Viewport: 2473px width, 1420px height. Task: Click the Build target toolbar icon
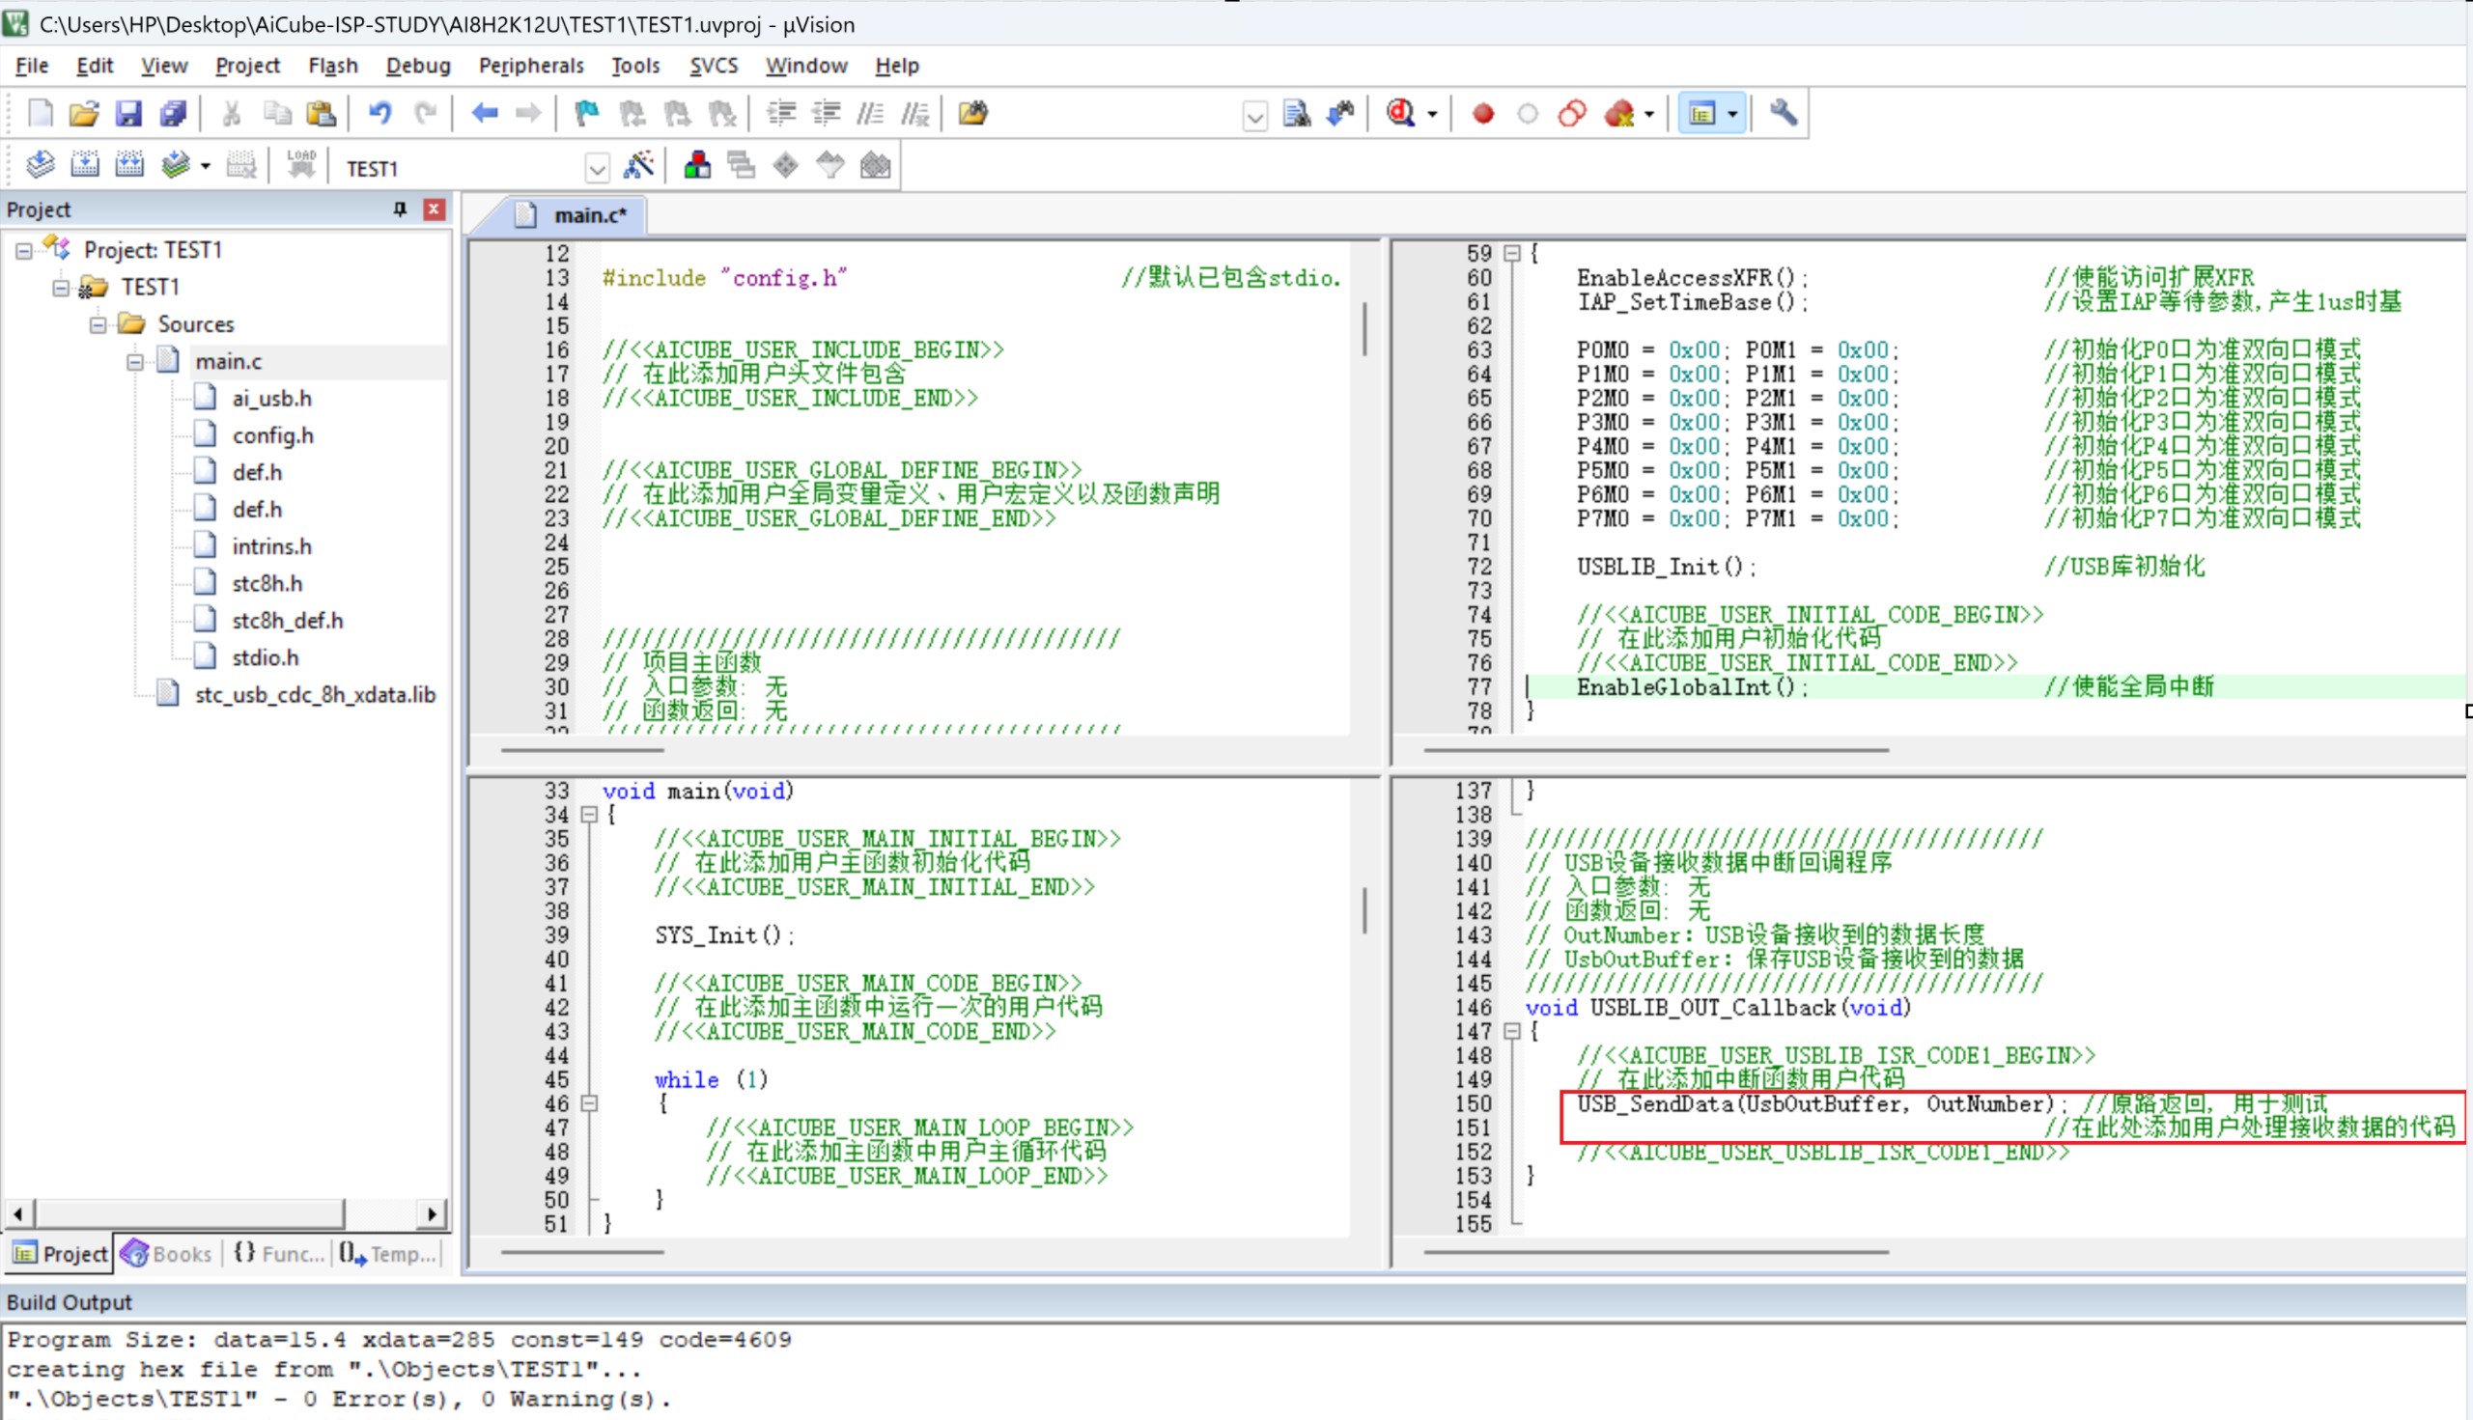click(x=85, y=166)
